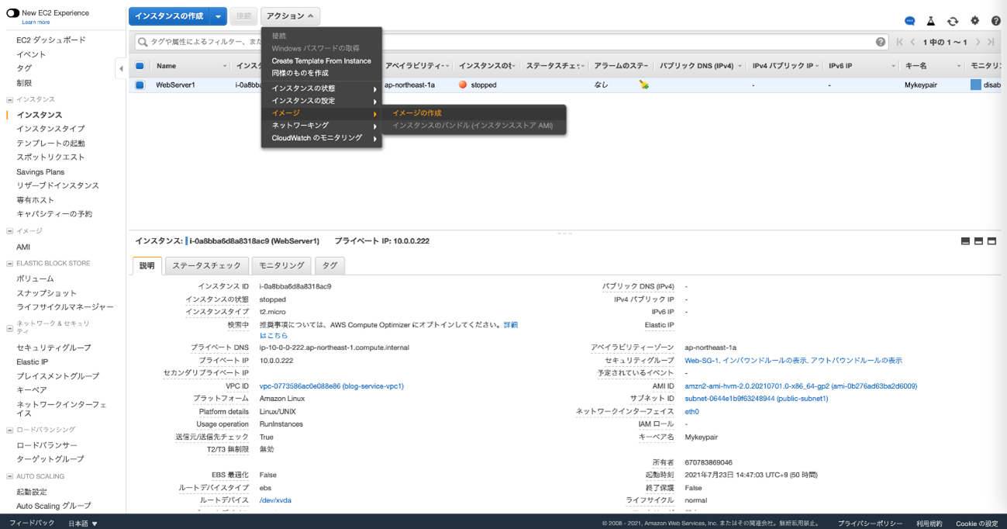Select イメージの作成 from the submenu

(x=417, y=113)
